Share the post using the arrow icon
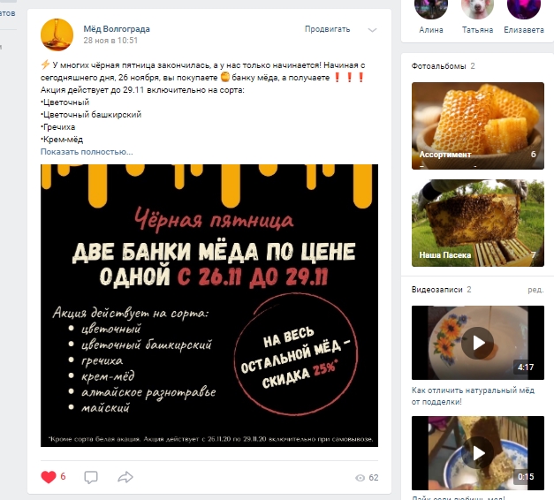The height and width of the screenshot is (500, 554). click(x=125, y=477)
